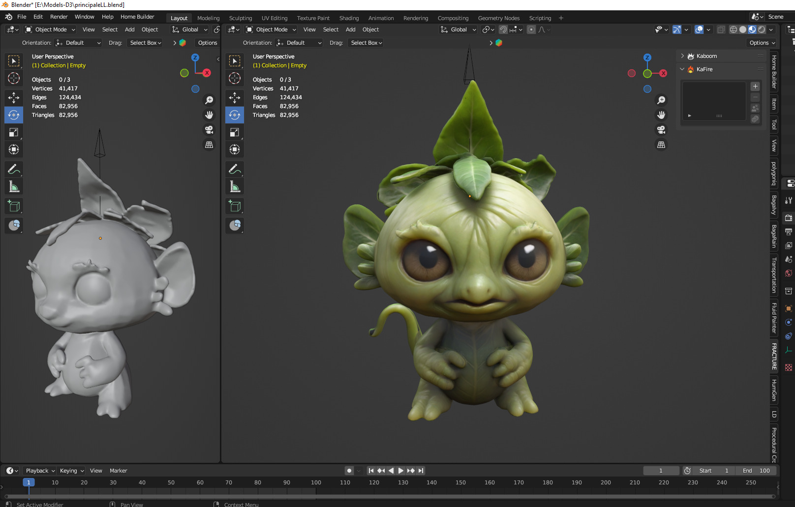Select the Scale tool in the left viewport
Viewport: 795px width, 507px height.
[x=14, y=132]
